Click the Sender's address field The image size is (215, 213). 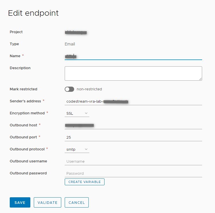click(x=133, y=101)
